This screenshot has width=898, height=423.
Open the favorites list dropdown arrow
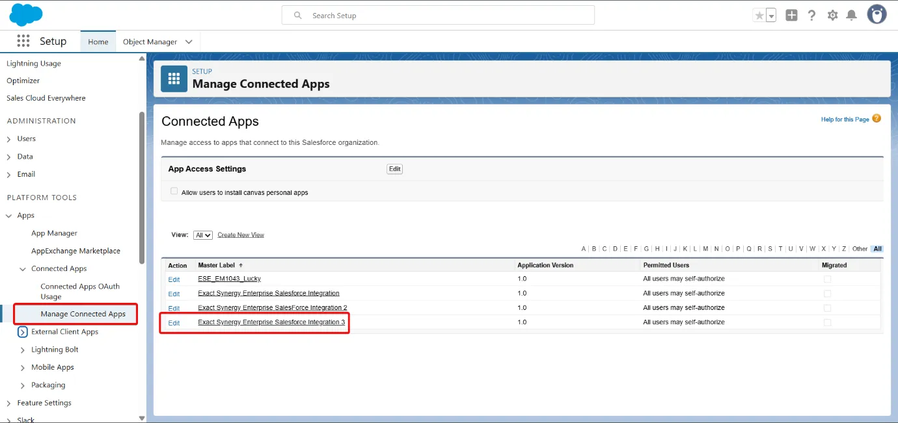(x=771, y=16)
